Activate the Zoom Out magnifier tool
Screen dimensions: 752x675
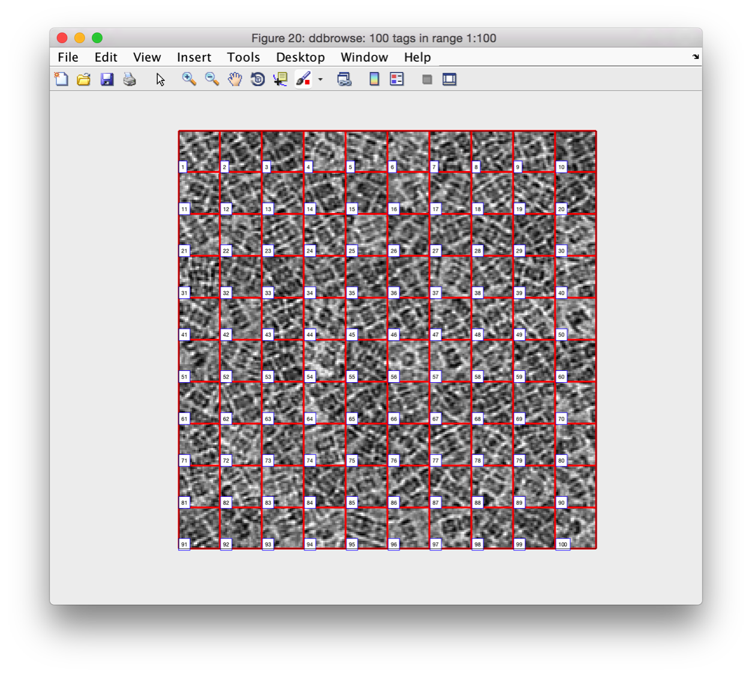pyautogui.click(x=212, y=79)
